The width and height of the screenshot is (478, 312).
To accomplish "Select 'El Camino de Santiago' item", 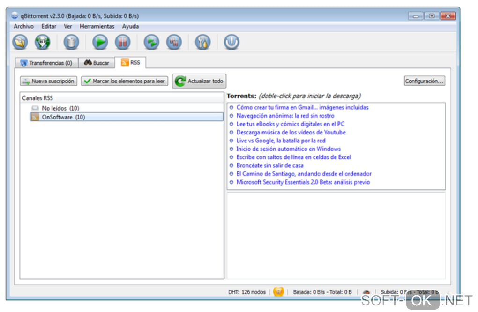I will 304,174.
